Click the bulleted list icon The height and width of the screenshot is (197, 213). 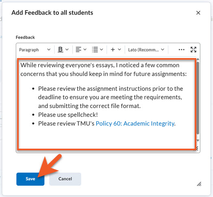95,50
